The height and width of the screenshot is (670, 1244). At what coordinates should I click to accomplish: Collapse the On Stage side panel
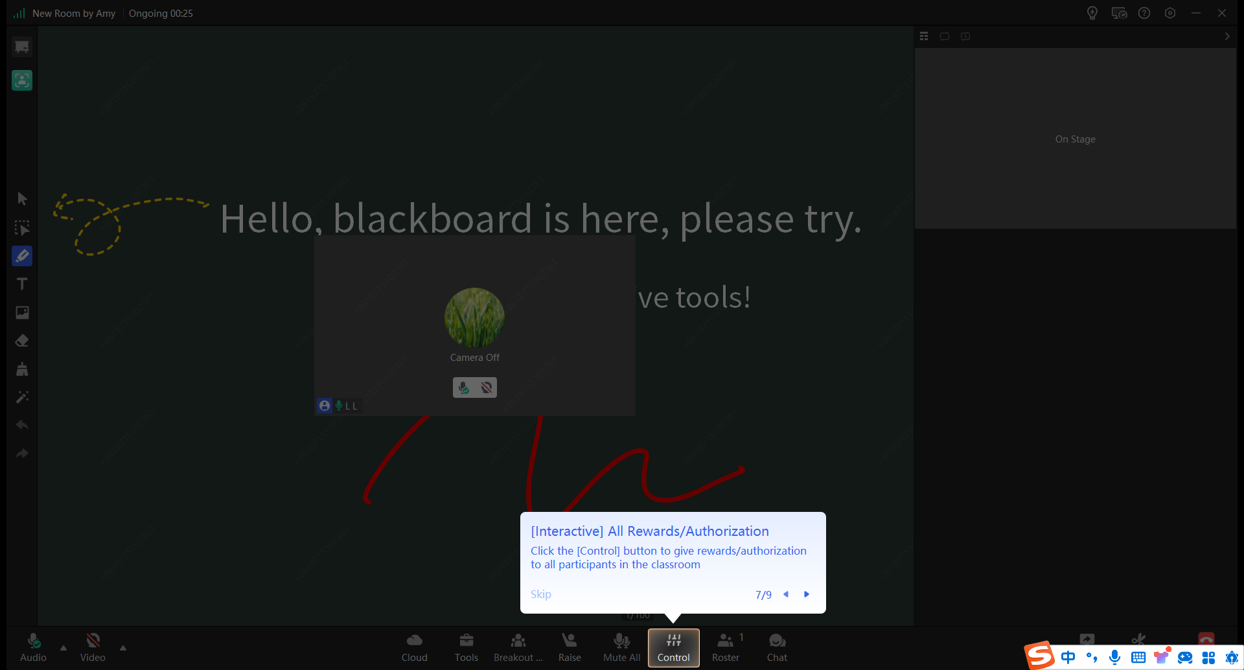tap(1227, 36)
